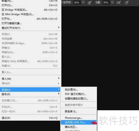Open the opacity 30% dropdown arrow
Screen dimensions: 139x131
point(83,2)
